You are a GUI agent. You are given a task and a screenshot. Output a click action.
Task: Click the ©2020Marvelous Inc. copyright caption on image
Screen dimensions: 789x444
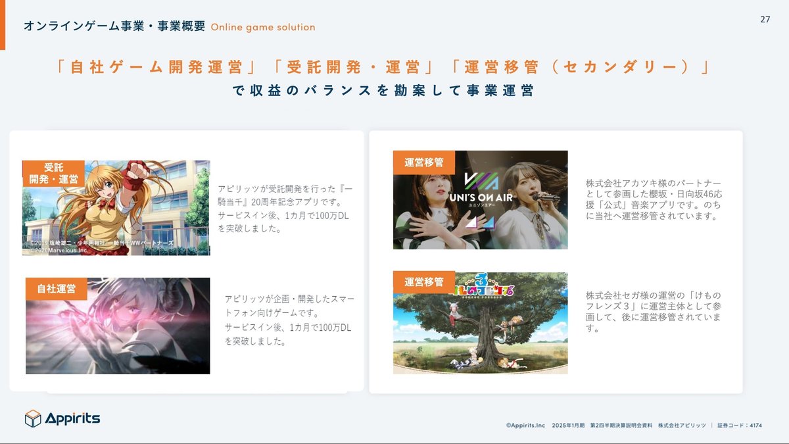(x=59, y=250)
